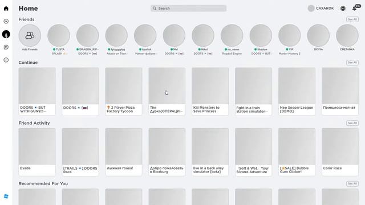The image size is (365, 205).
Task: Open [TRAILS] DOORS Race card
Action: [x=80, y=152]
